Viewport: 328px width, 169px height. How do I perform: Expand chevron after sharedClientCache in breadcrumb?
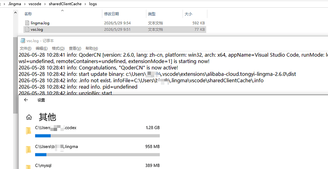(x=85, y=4)
